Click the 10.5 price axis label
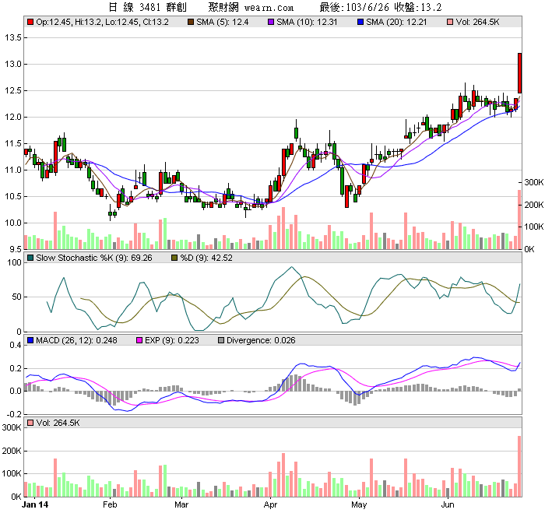This screenshot has height=513, width=545. [x=12, y=196]
